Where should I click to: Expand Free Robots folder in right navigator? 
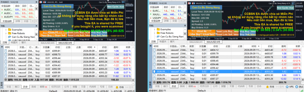[x=155, y=33]
